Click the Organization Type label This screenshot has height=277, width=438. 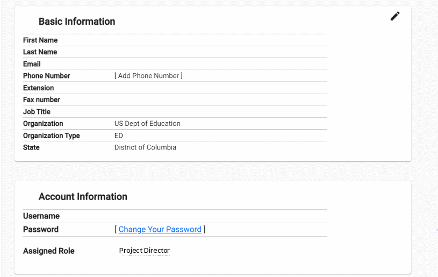pos(51,136)
